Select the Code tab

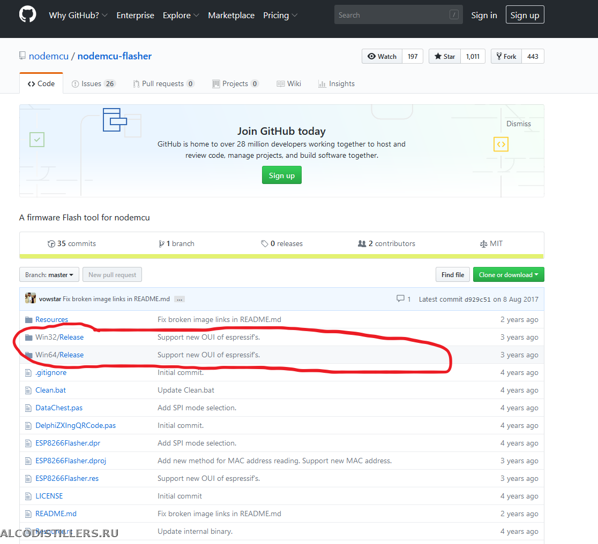(x=41, y=83)
